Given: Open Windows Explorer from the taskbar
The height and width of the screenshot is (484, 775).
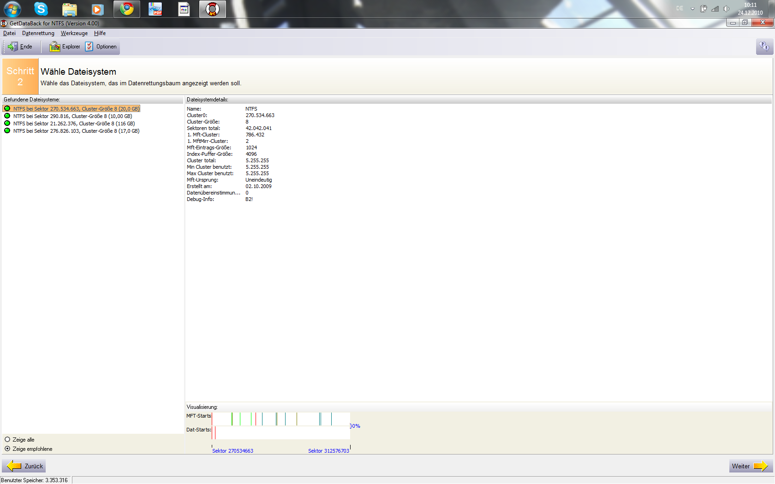Looking at the screenshot, I should pyautogui.click(x=69, y=9).
